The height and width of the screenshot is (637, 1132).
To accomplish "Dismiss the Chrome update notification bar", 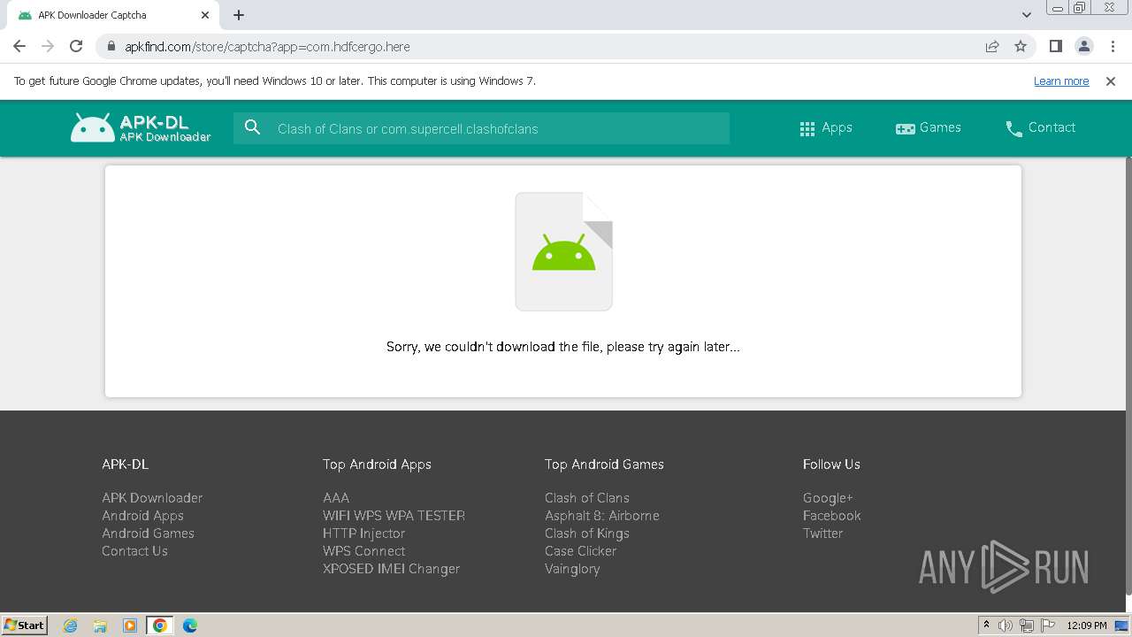I will click(x=1111, y=81).
